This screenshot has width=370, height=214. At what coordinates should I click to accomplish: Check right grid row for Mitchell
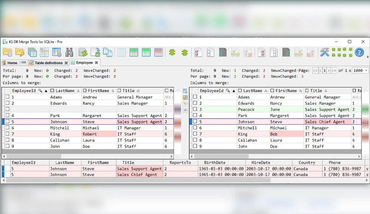tap(195, 127)
